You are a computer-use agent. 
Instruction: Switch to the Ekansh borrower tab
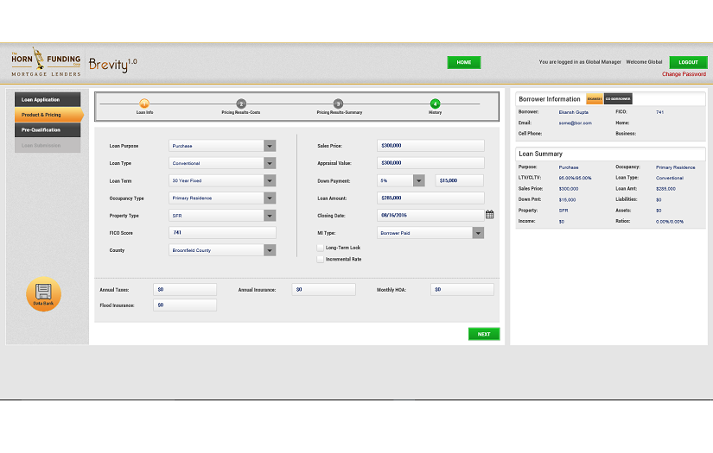click(595, 98)
